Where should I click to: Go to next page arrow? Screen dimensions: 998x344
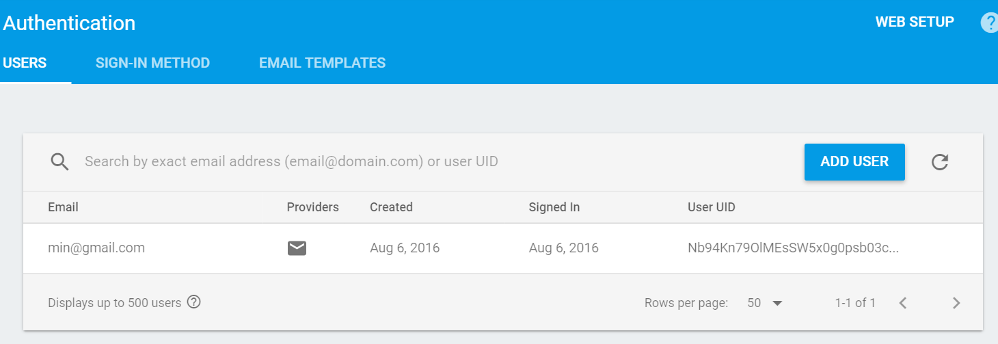point(956,303)
